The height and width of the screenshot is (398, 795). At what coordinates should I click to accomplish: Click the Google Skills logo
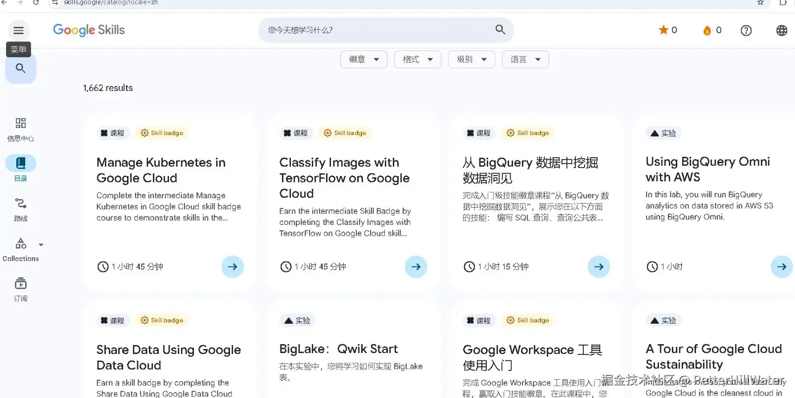coord(89,30)
